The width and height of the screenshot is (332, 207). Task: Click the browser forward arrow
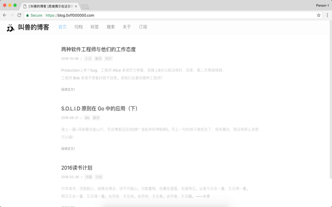12,15
